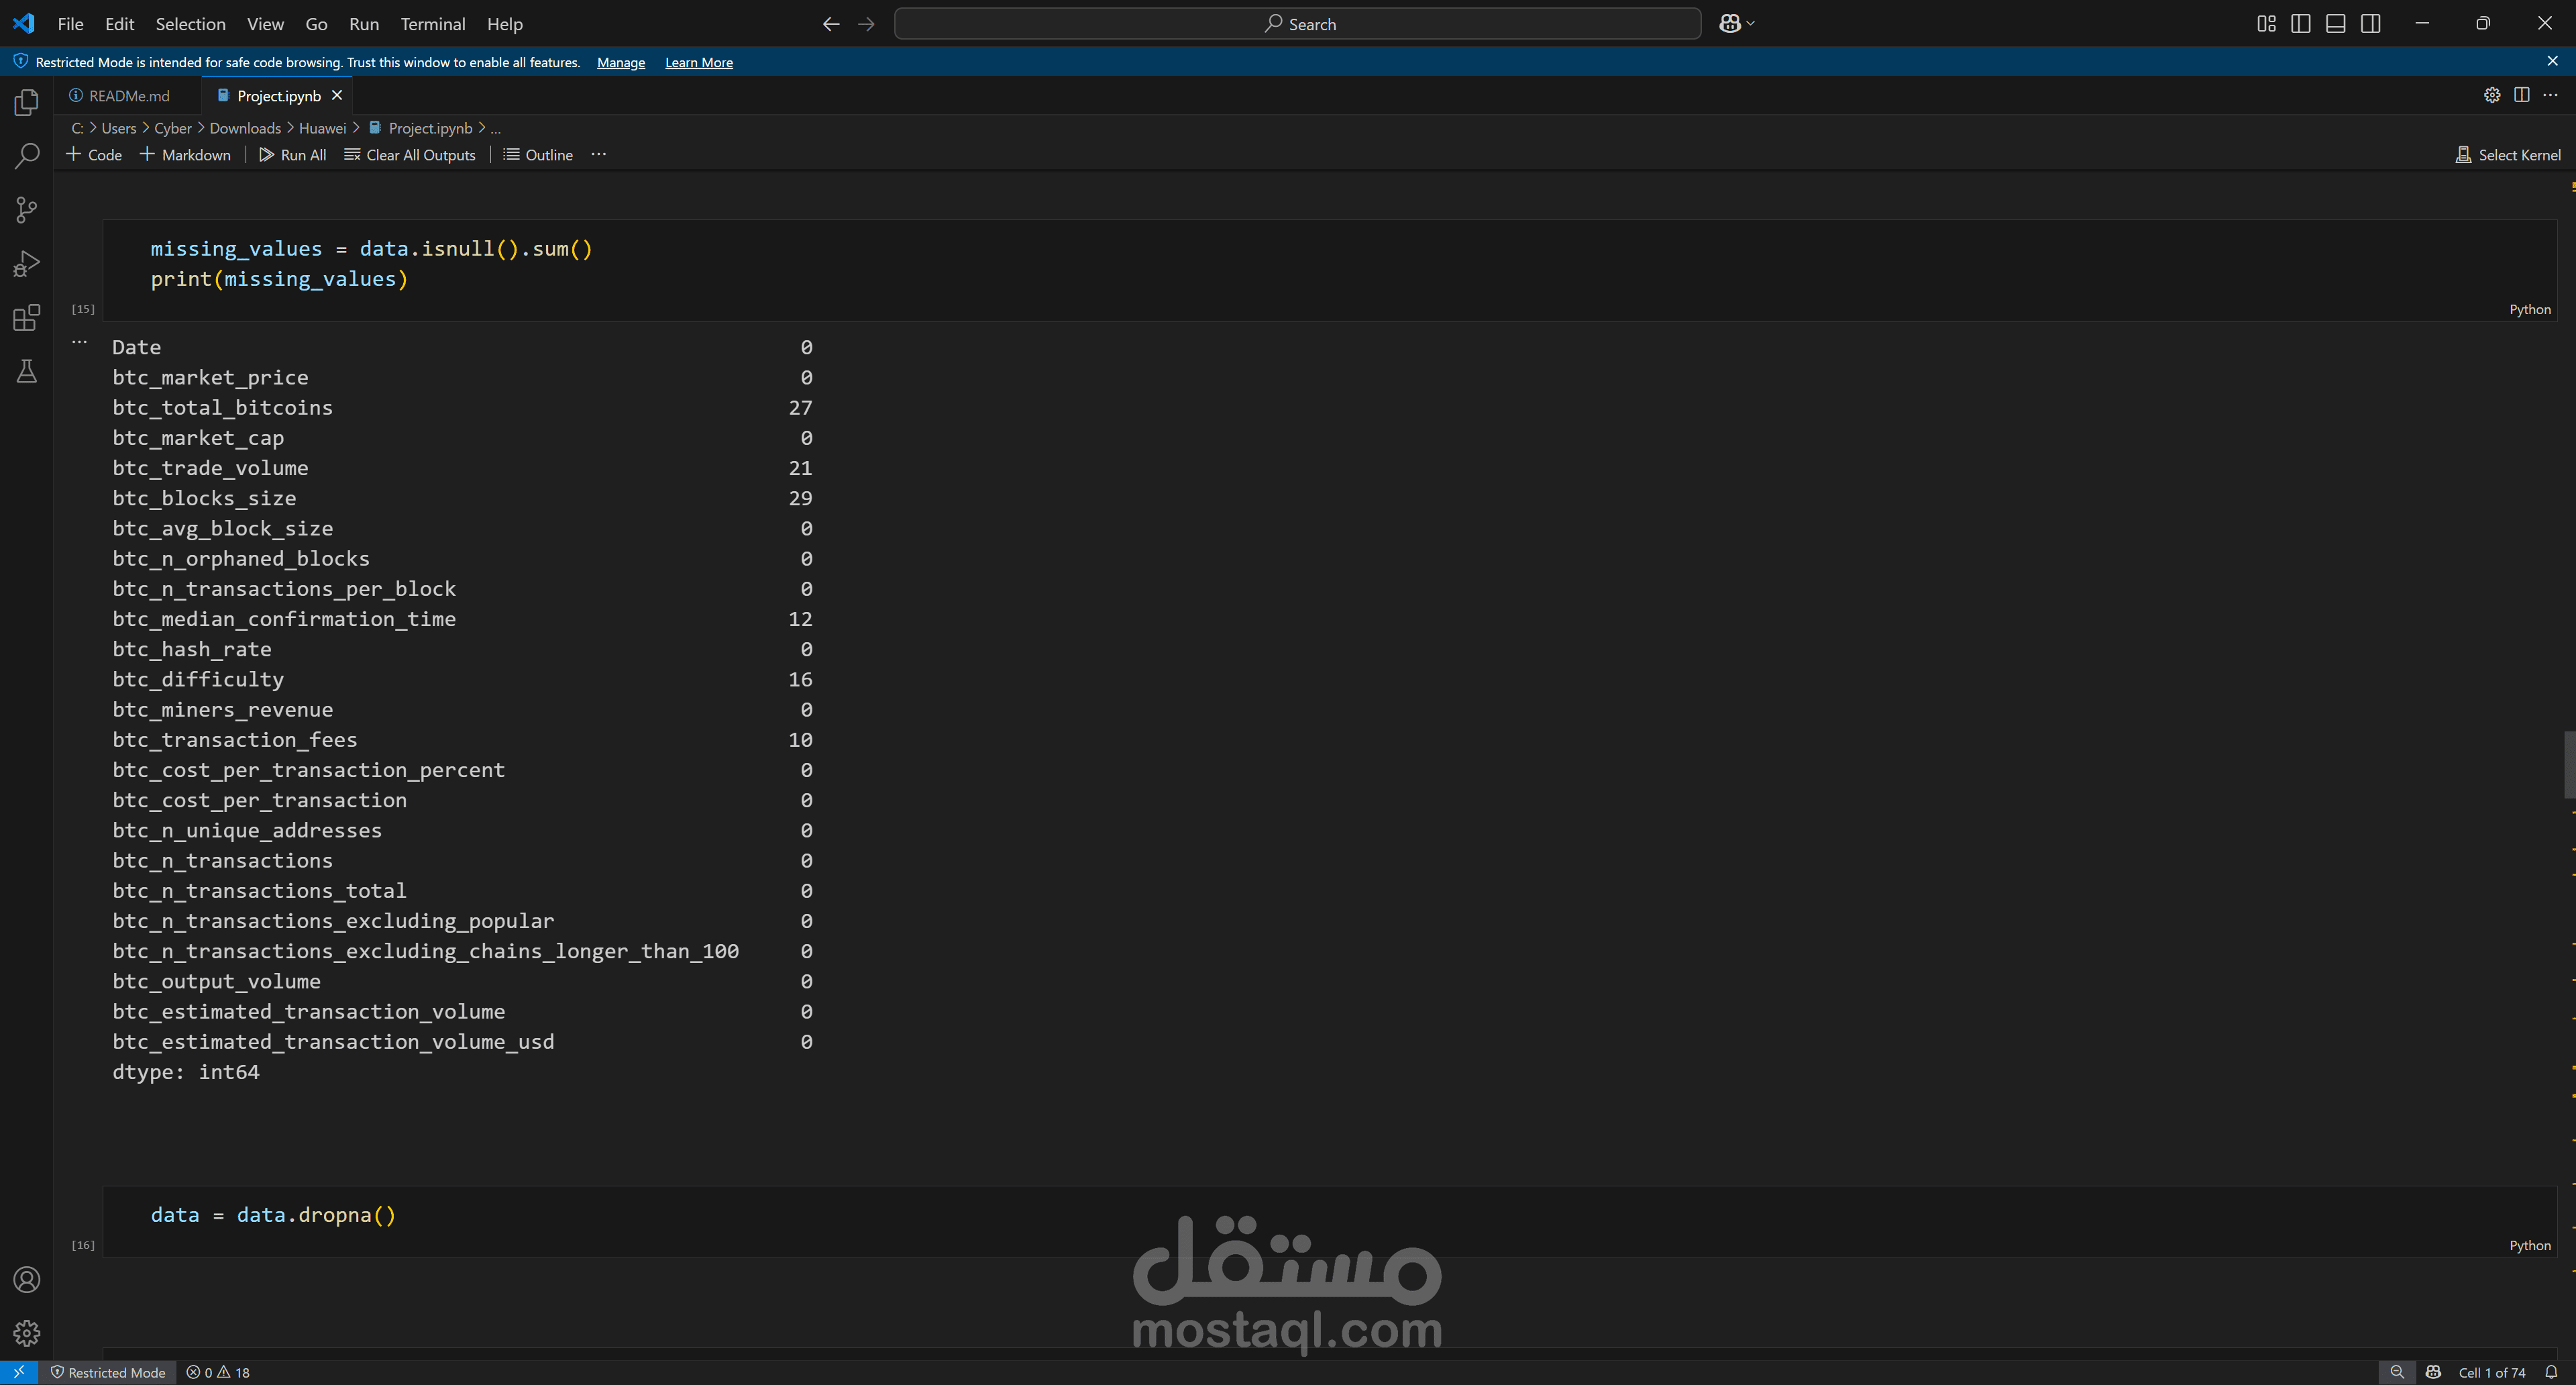Open the Terminal menu
The height and width of the screenshot is (1385, 2576).
coord(432,24)
